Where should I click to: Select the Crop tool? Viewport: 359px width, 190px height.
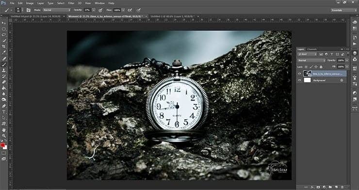pyautogui.click(x=4, y=46)
